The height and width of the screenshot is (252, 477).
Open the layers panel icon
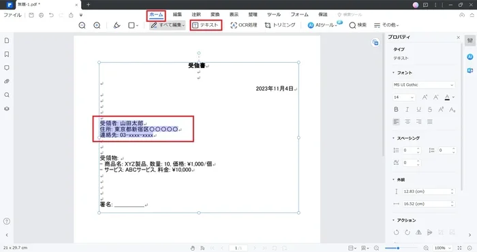(7, 109)
